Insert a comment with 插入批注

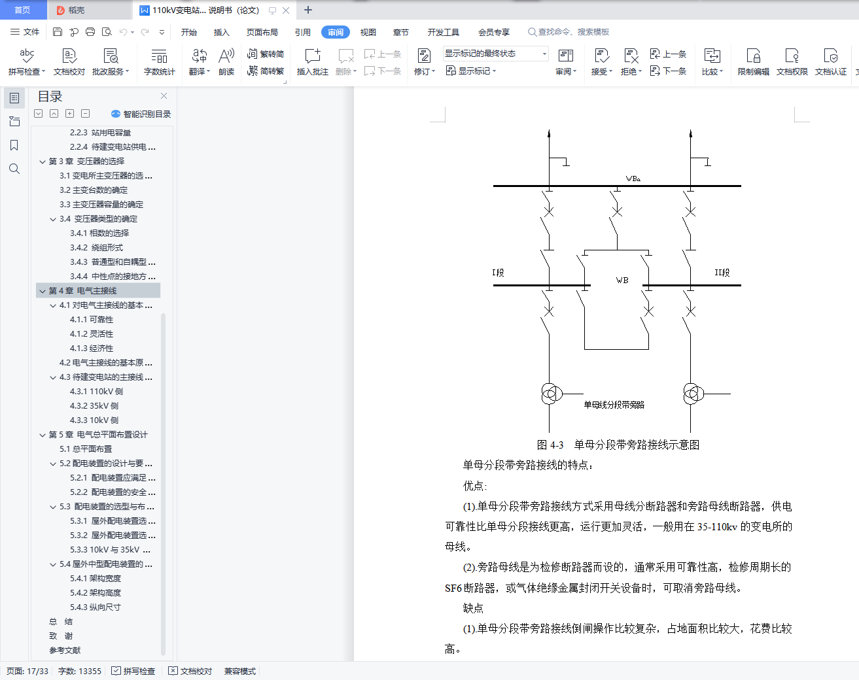pos(313,62)
